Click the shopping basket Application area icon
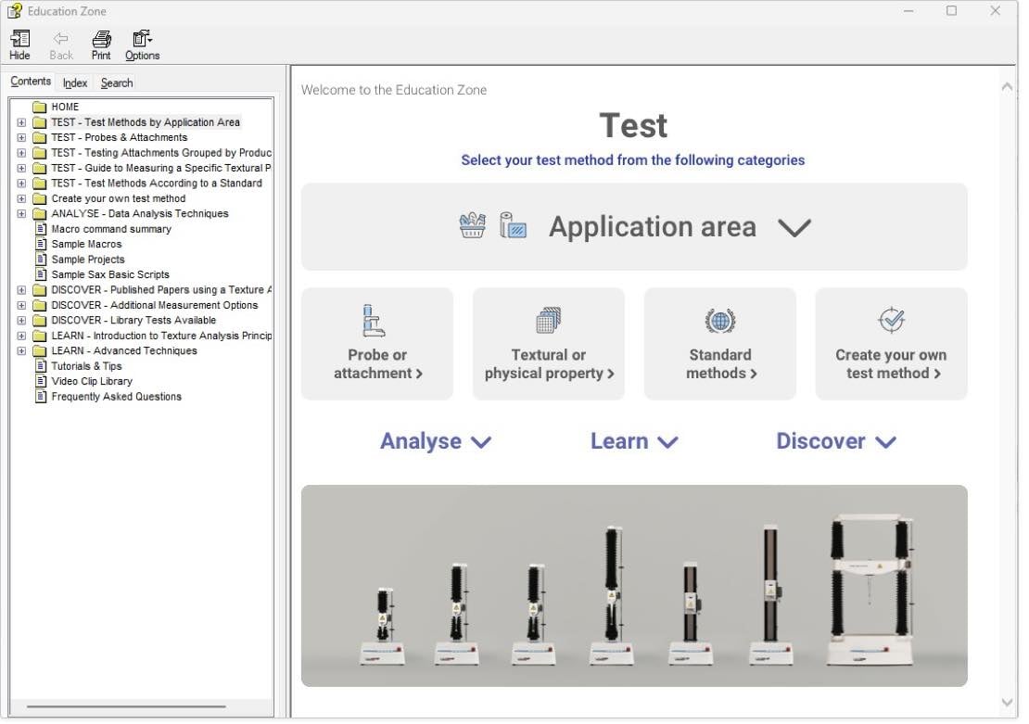 473,226
